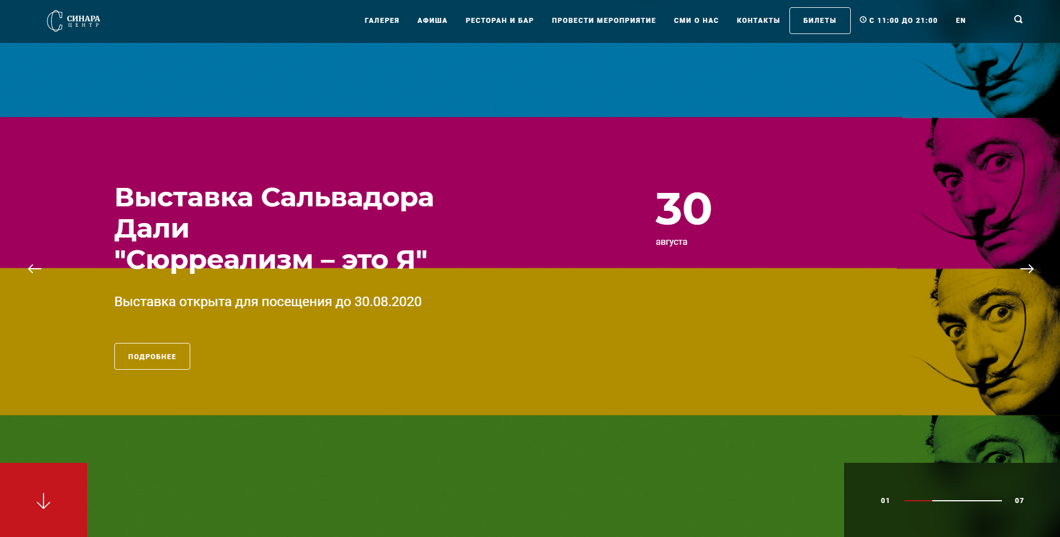Click the date number 30
The width and height of the screenshot is (1060, 537).
click(683, 209)
